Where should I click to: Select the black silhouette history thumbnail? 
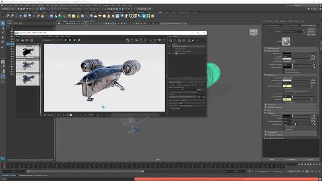pos(28,52)
